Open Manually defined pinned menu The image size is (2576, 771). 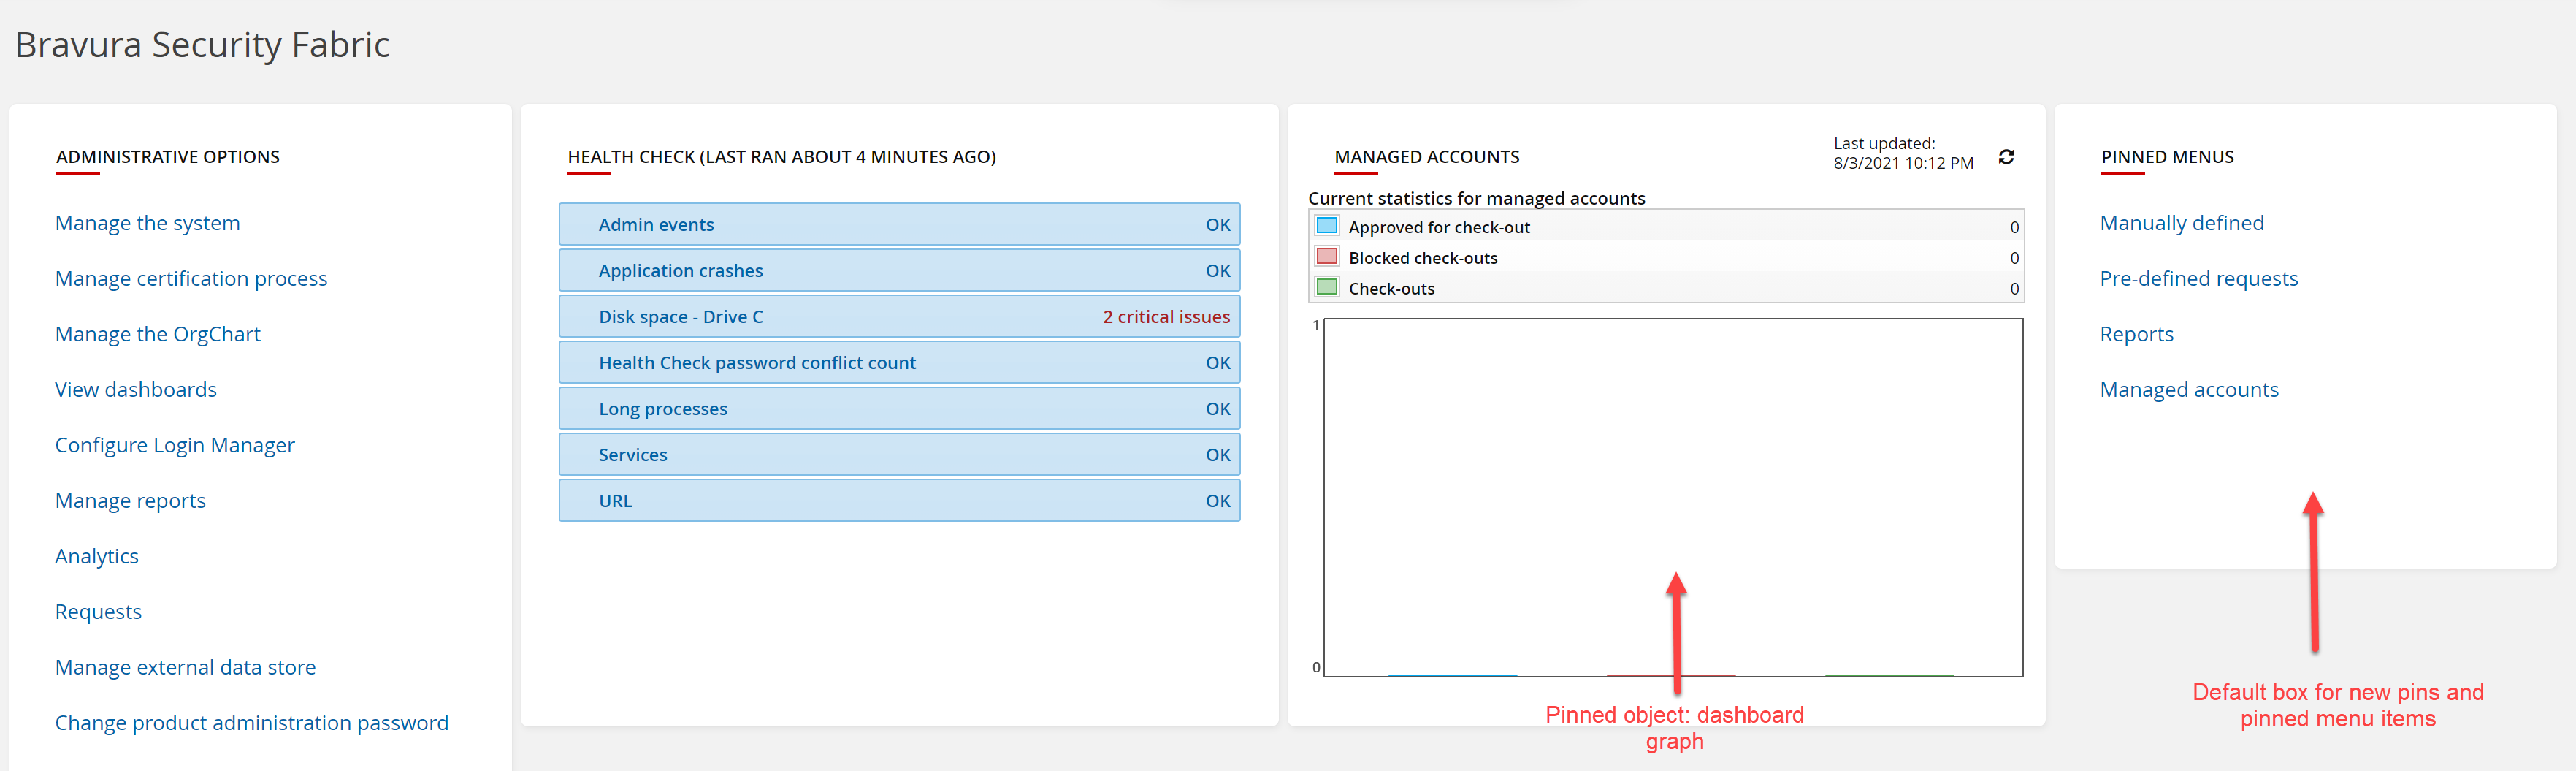tap(2181, 223)
